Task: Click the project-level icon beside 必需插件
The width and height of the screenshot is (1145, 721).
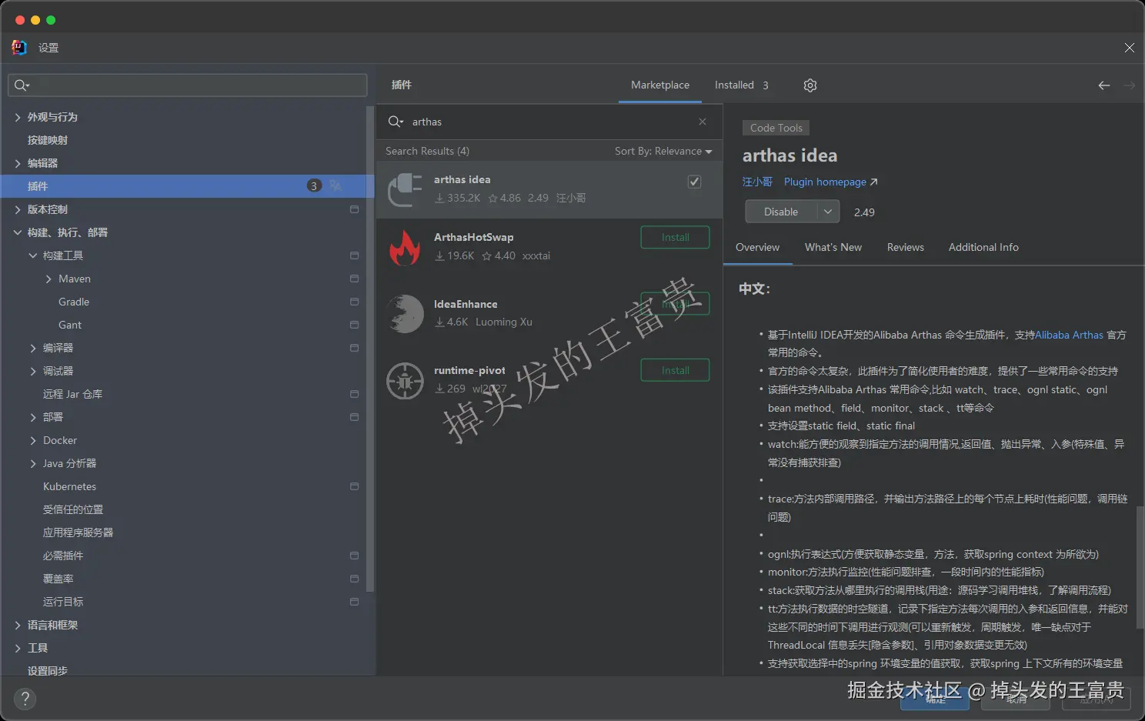Action: click(x=354, y=556)
